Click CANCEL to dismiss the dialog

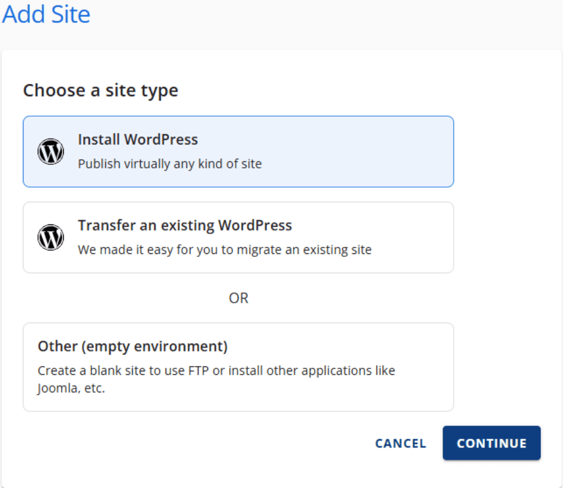click(401, 443)
